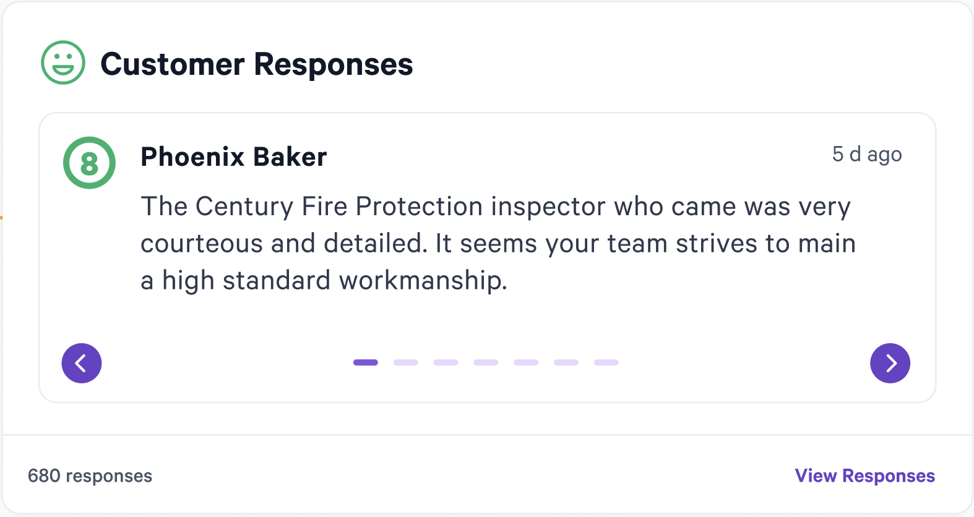Click the 680 responses count
Screen dimensions: 974x517
90,476
